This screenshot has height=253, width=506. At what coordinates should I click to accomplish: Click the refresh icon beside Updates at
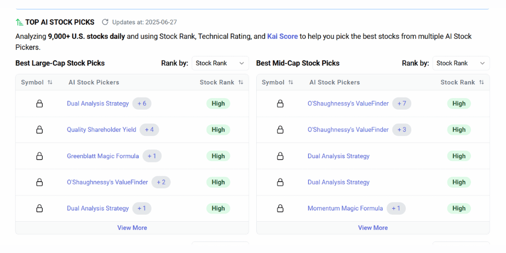105,22
